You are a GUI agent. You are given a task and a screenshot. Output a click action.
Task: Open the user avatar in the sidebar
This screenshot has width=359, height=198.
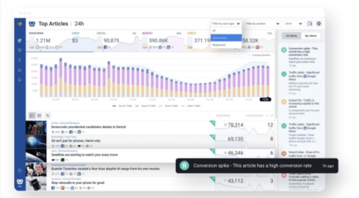click(20, 24)
